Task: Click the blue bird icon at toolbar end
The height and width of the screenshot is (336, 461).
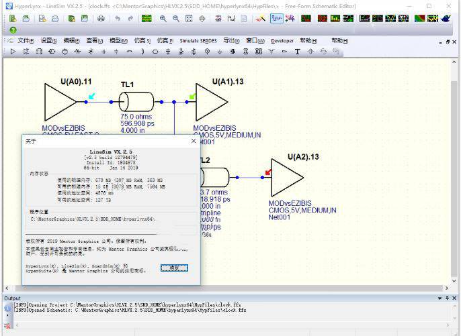Action: pos(446,19)
